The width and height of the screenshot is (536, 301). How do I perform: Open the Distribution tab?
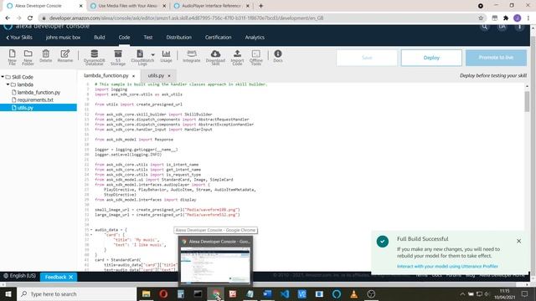tap(178, 37)
